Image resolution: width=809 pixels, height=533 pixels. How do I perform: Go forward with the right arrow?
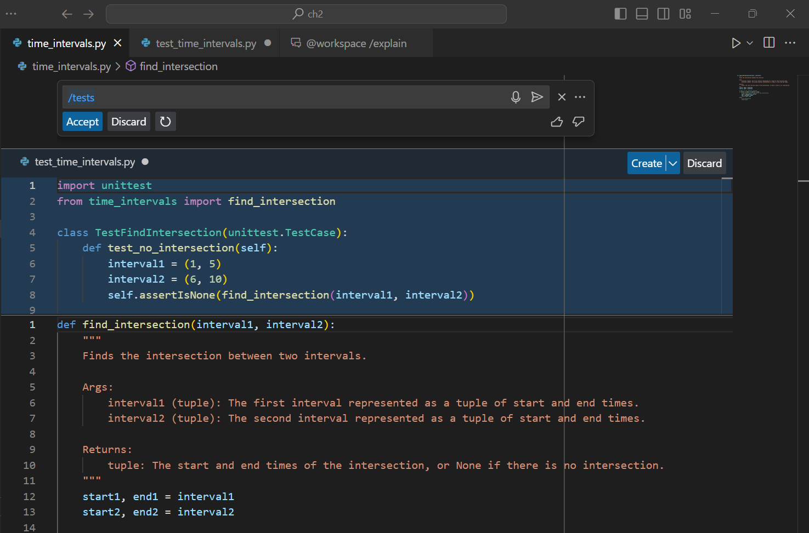[88, 14]
